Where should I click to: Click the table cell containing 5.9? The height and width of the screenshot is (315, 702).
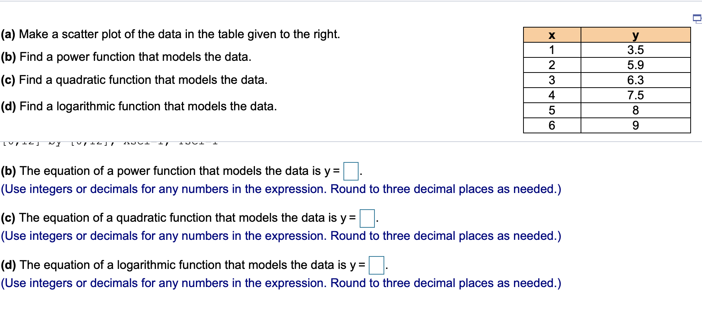(x=636, y=65)
